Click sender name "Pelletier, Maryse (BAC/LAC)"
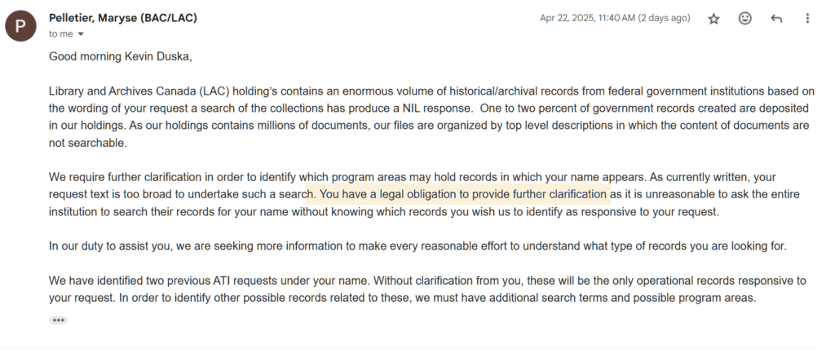835x350 pixels. pyautogui.click(x=122, y=18)
